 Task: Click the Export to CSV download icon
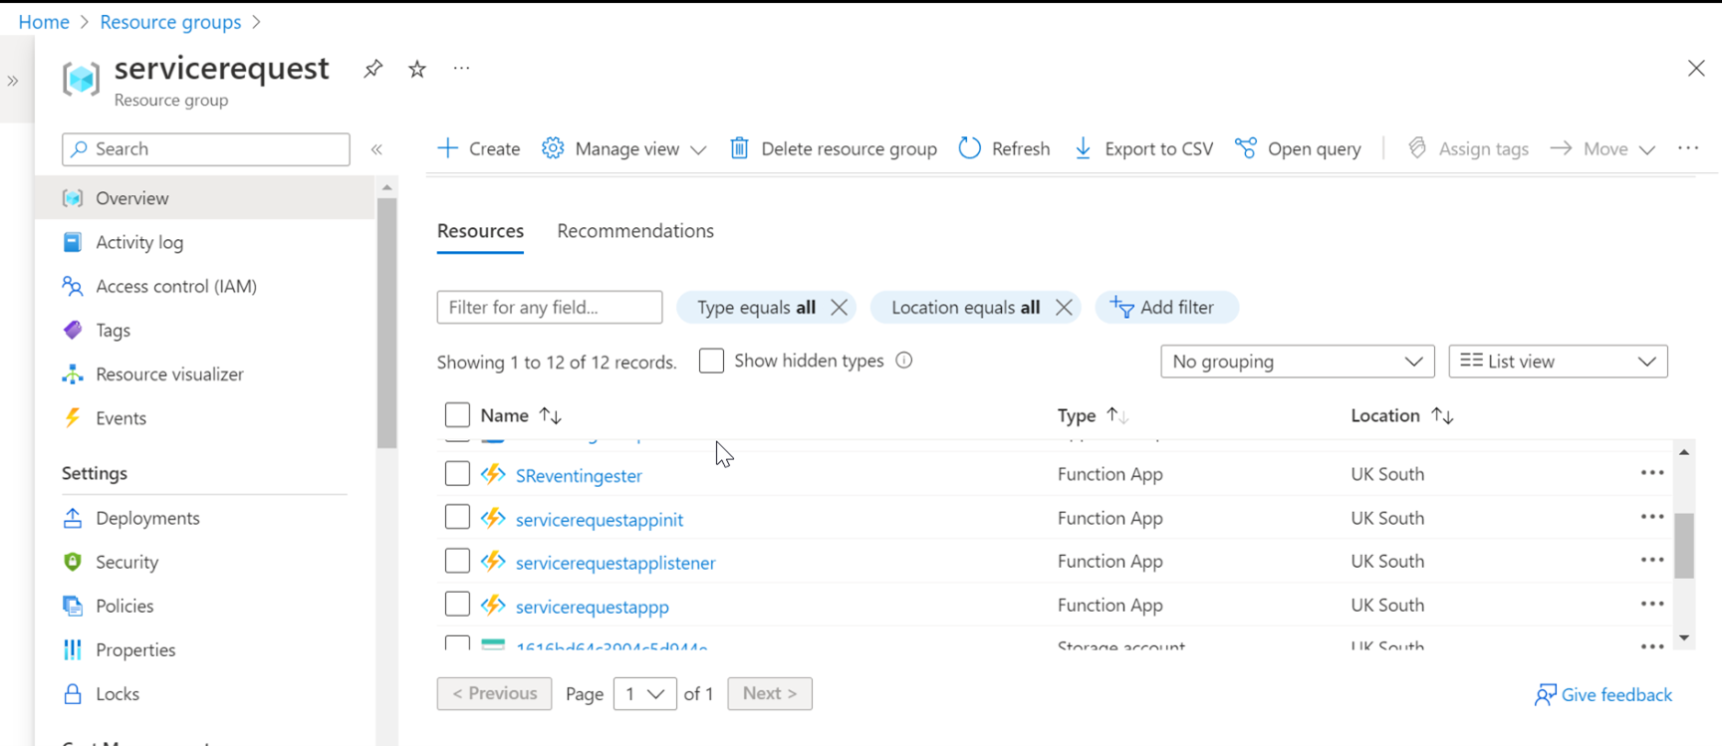1083,148
